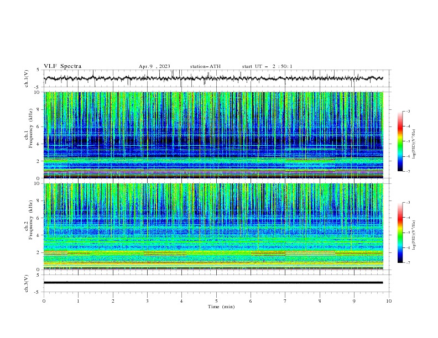The image size is (438, 338).
Task: Click the "station=ATH" header label
Action: point(205,66)
